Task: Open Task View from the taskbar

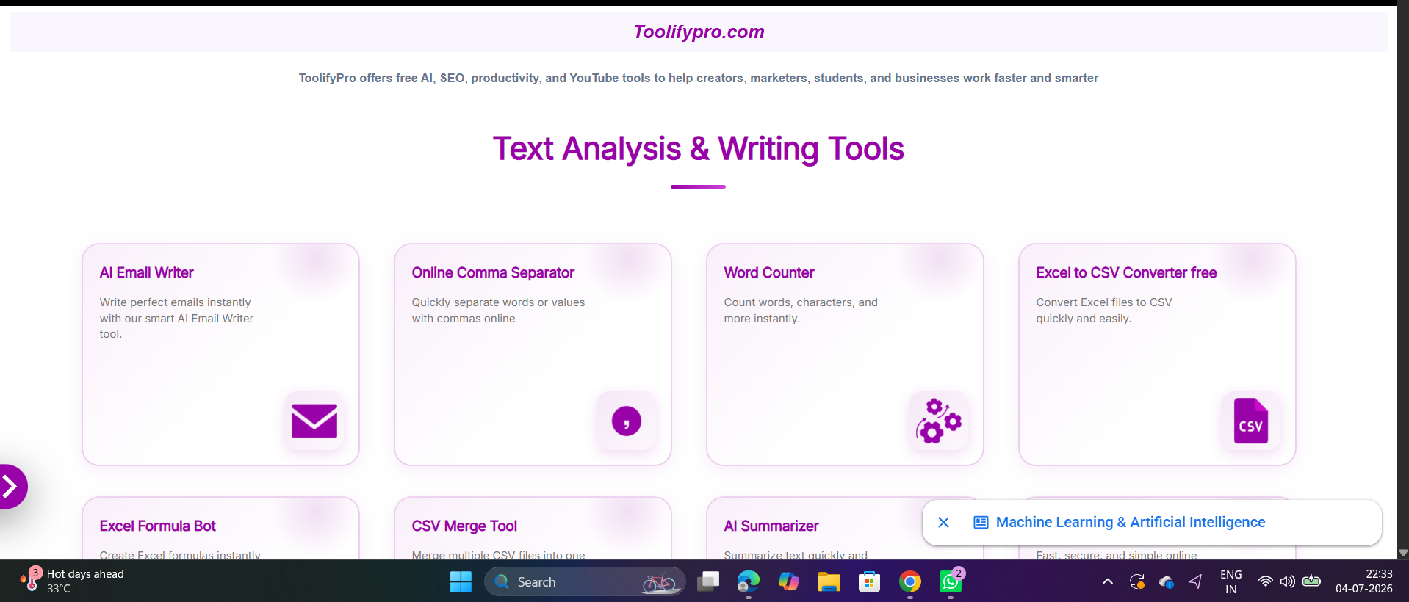Action: point(708,582)
